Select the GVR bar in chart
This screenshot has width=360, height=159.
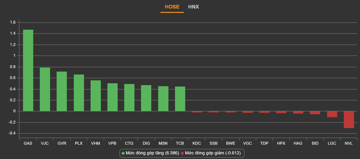pyautogui.click(x=62, y=91)
